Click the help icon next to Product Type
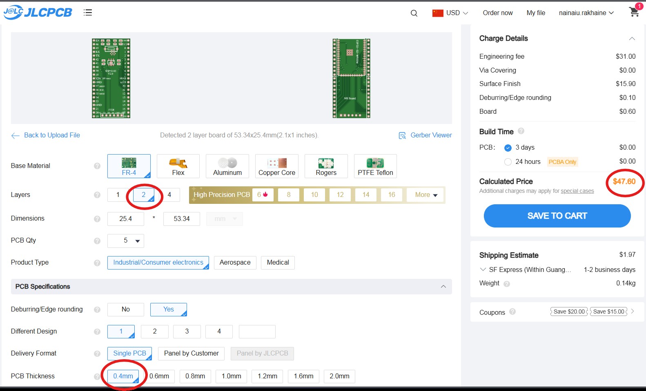The image size is (646, 391). tap(97, 263)
